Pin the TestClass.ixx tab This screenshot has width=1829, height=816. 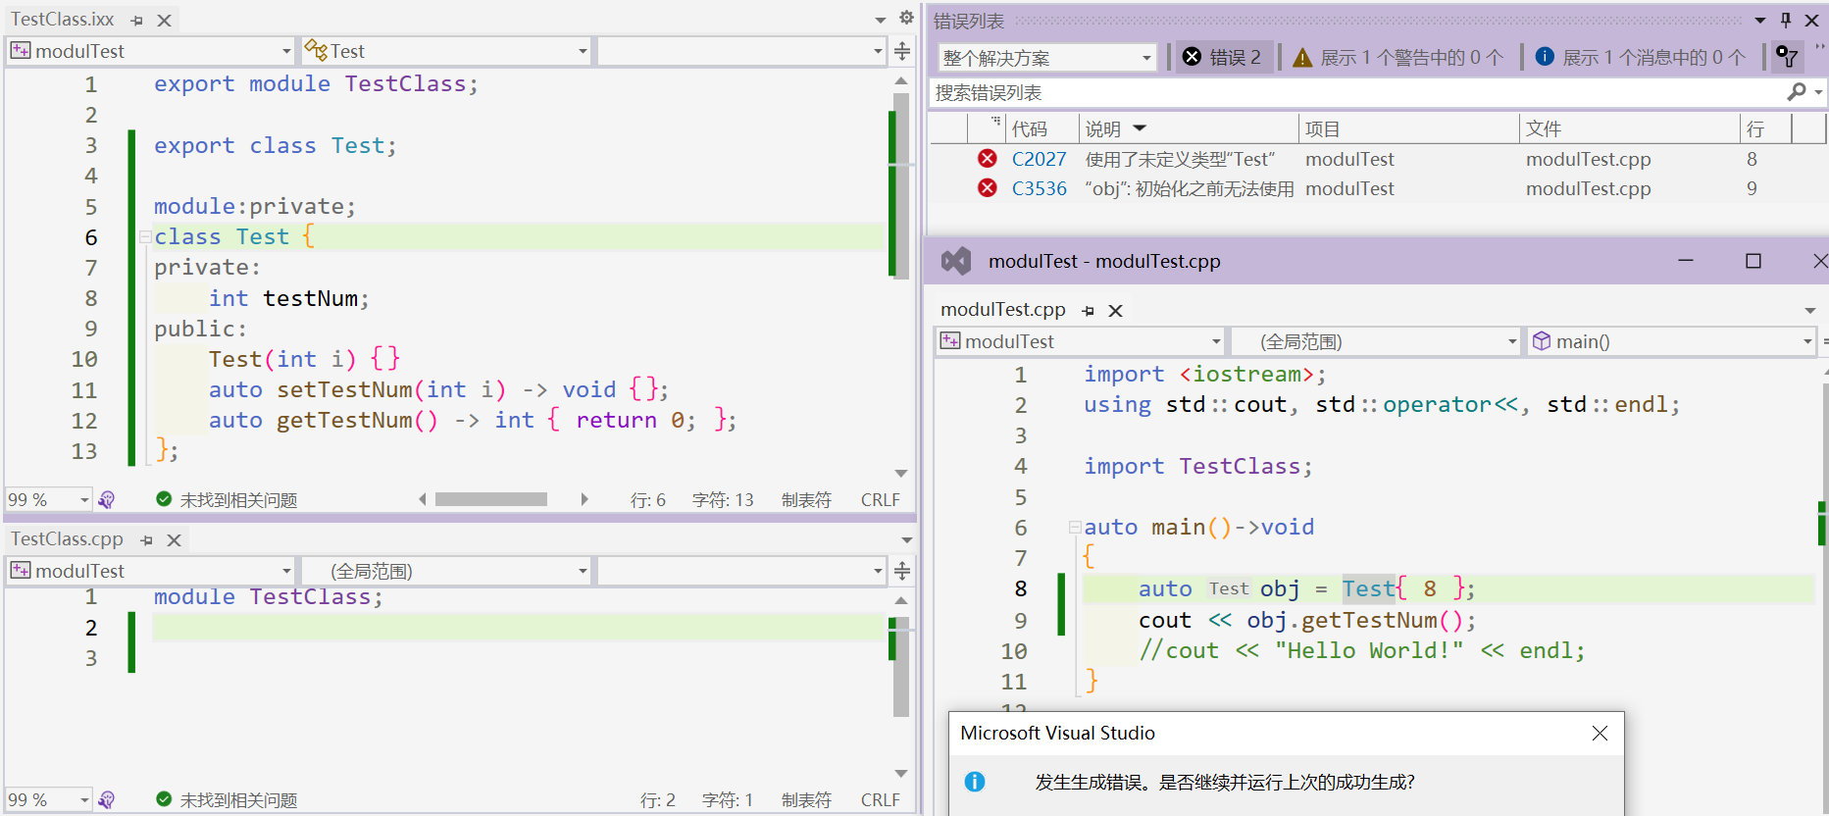pyautogui.click(x=136, y=20)
